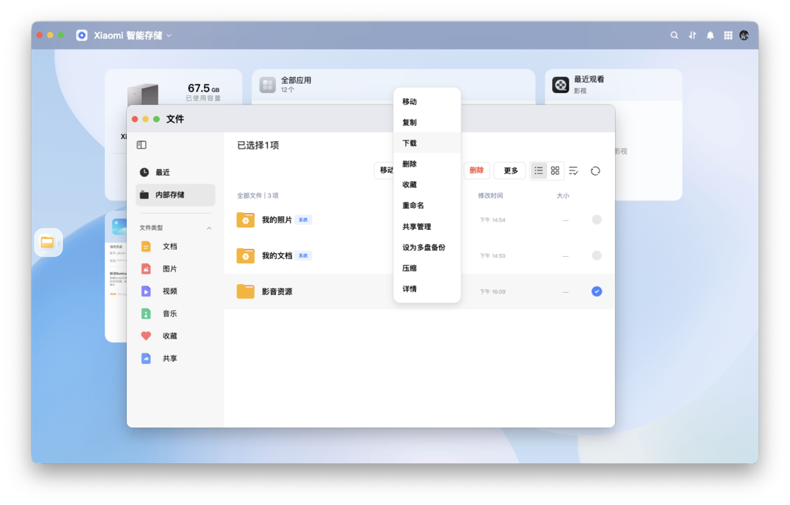Click the 我的照片 folder icon
Image resolution: width=790 pixels, height=505 pixels.
tap(245, 220)
